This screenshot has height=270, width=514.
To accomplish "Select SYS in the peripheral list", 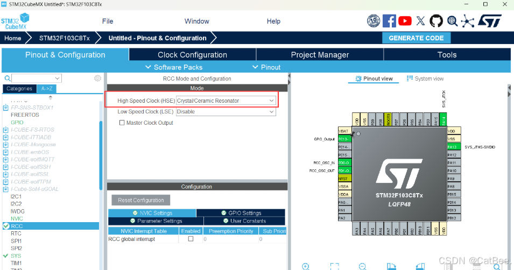I will (x=16, y=255).
